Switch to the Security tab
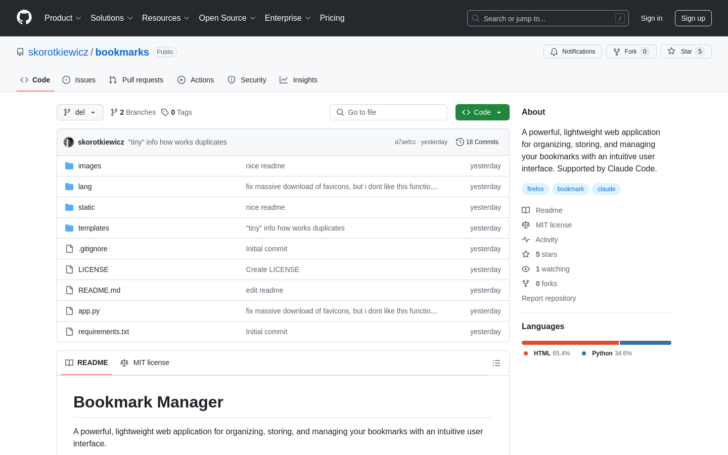This screenshot has width=728, height=455. click(x=247, y=80)
